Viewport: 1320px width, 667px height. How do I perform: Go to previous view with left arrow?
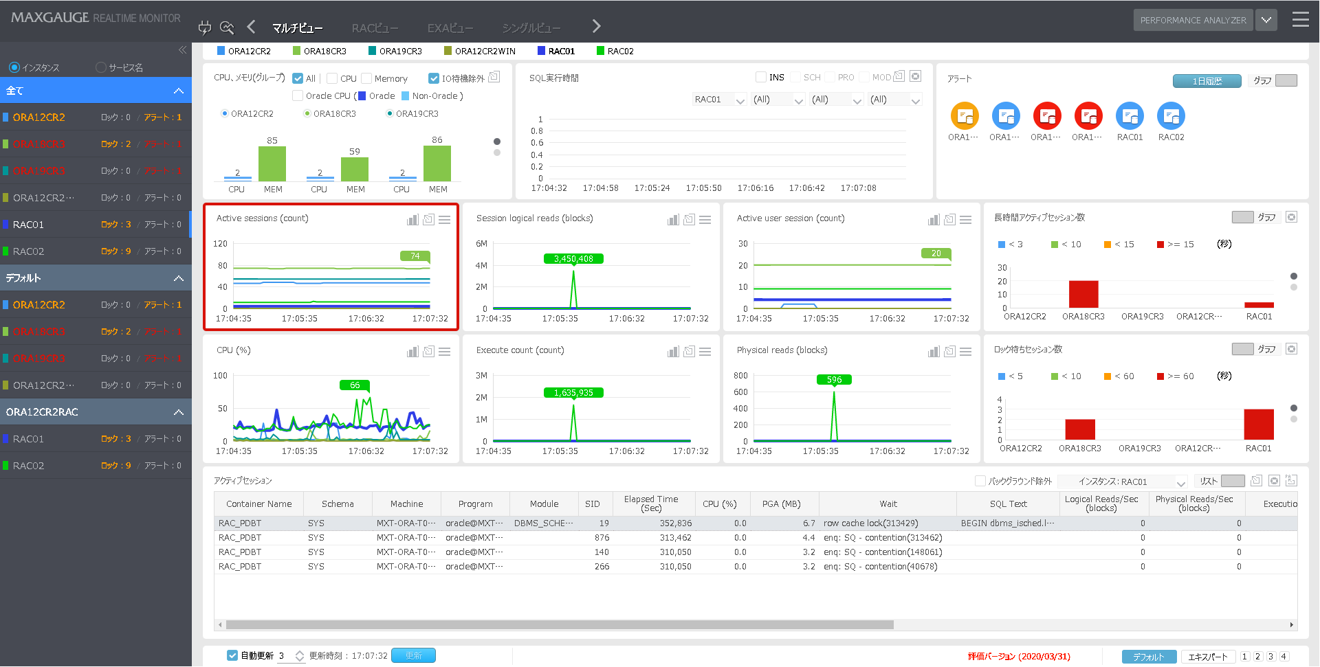point(251,26)
